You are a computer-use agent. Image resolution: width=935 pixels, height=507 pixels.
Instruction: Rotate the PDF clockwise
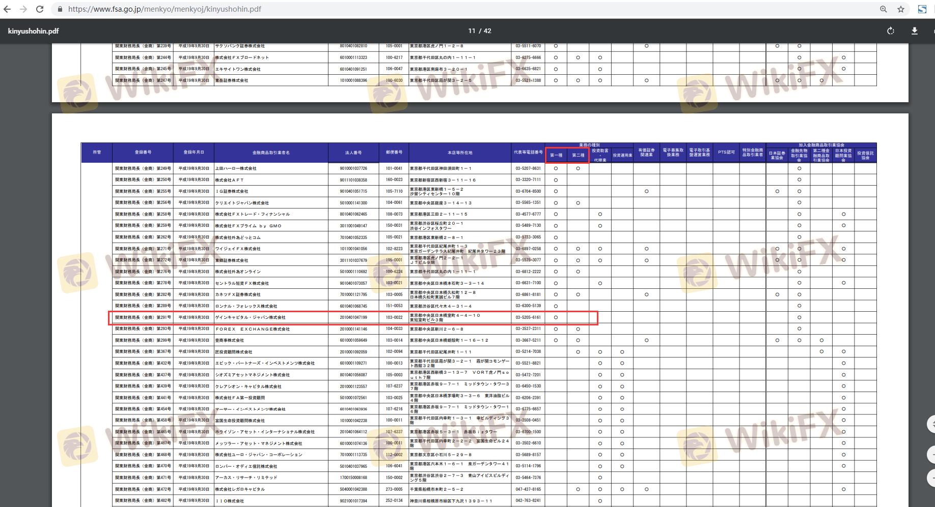pos(891,31)
